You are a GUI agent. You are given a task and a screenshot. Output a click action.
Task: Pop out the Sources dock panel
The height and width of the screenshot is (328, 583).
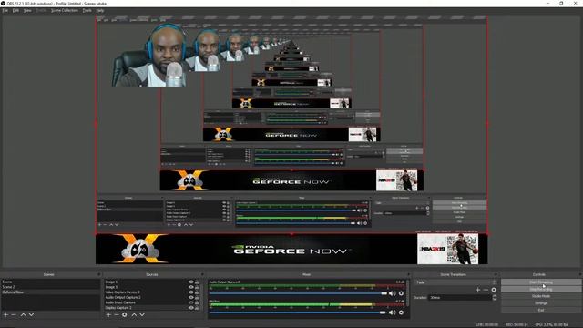point(202,274)
